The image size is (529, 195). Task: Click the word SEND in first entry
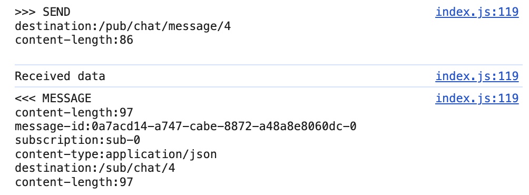56,12
